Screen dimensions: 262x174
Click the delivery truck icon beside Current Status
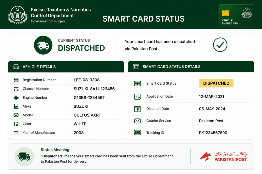pyautogui.click(x=43, y=45)
